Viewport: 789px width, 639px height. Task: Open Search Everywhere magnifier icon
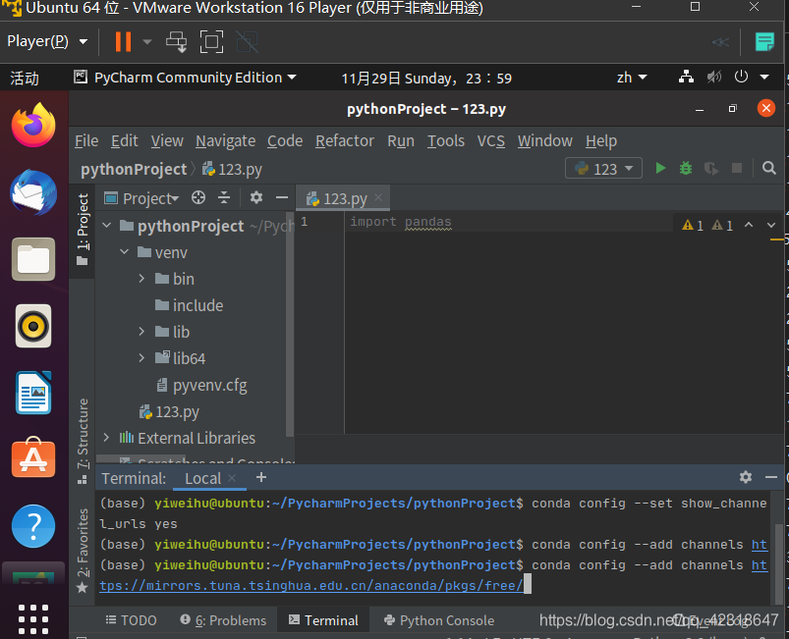[769, 169]
